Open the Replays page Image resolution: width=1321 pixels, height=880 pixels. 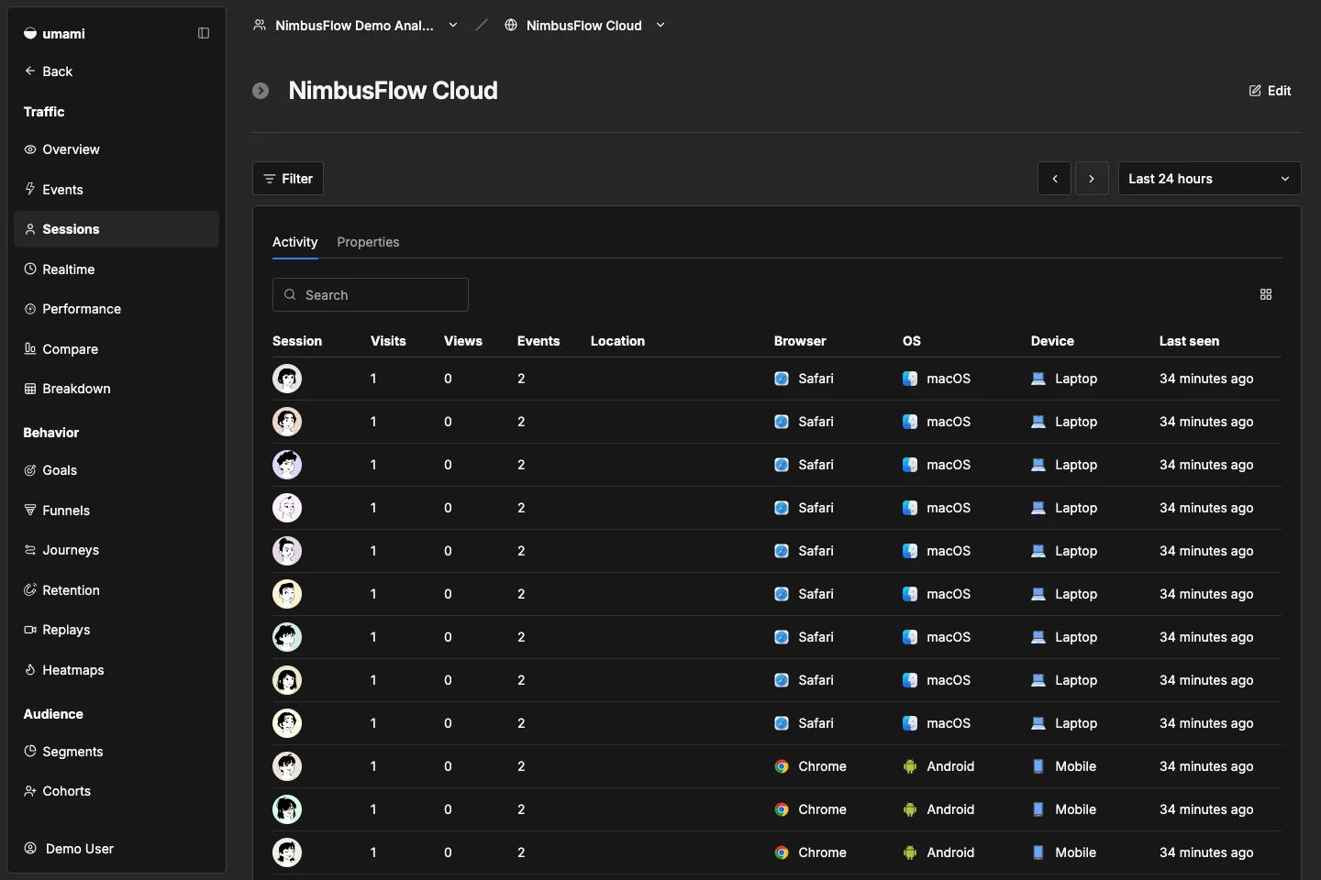coord(117,630)
